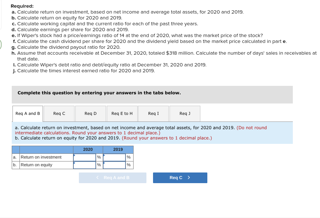Click the blue hint triangle on the 2019 ROE cell
The width and height of the screenshot is (320, 218).
tap(105, 163)
